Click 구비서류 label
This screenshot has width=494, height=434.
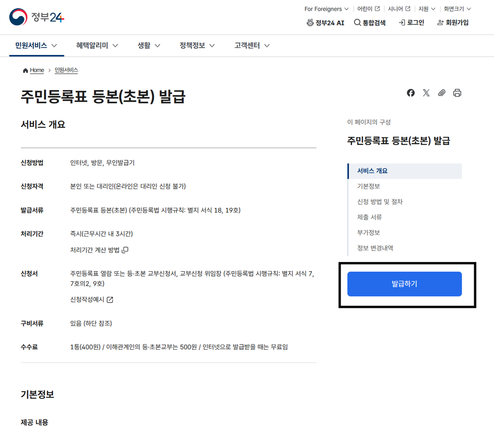point(32,324)
